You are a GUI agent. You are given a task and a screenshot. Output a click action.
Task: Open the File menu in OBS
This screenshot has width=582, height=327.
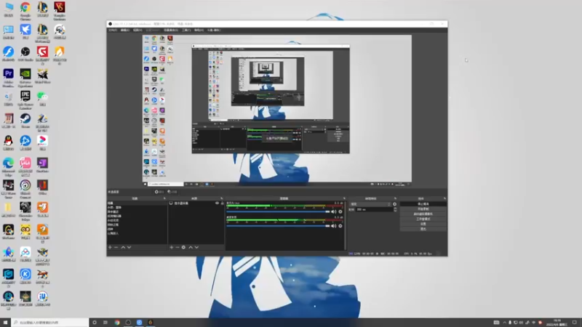coord(113,30)
